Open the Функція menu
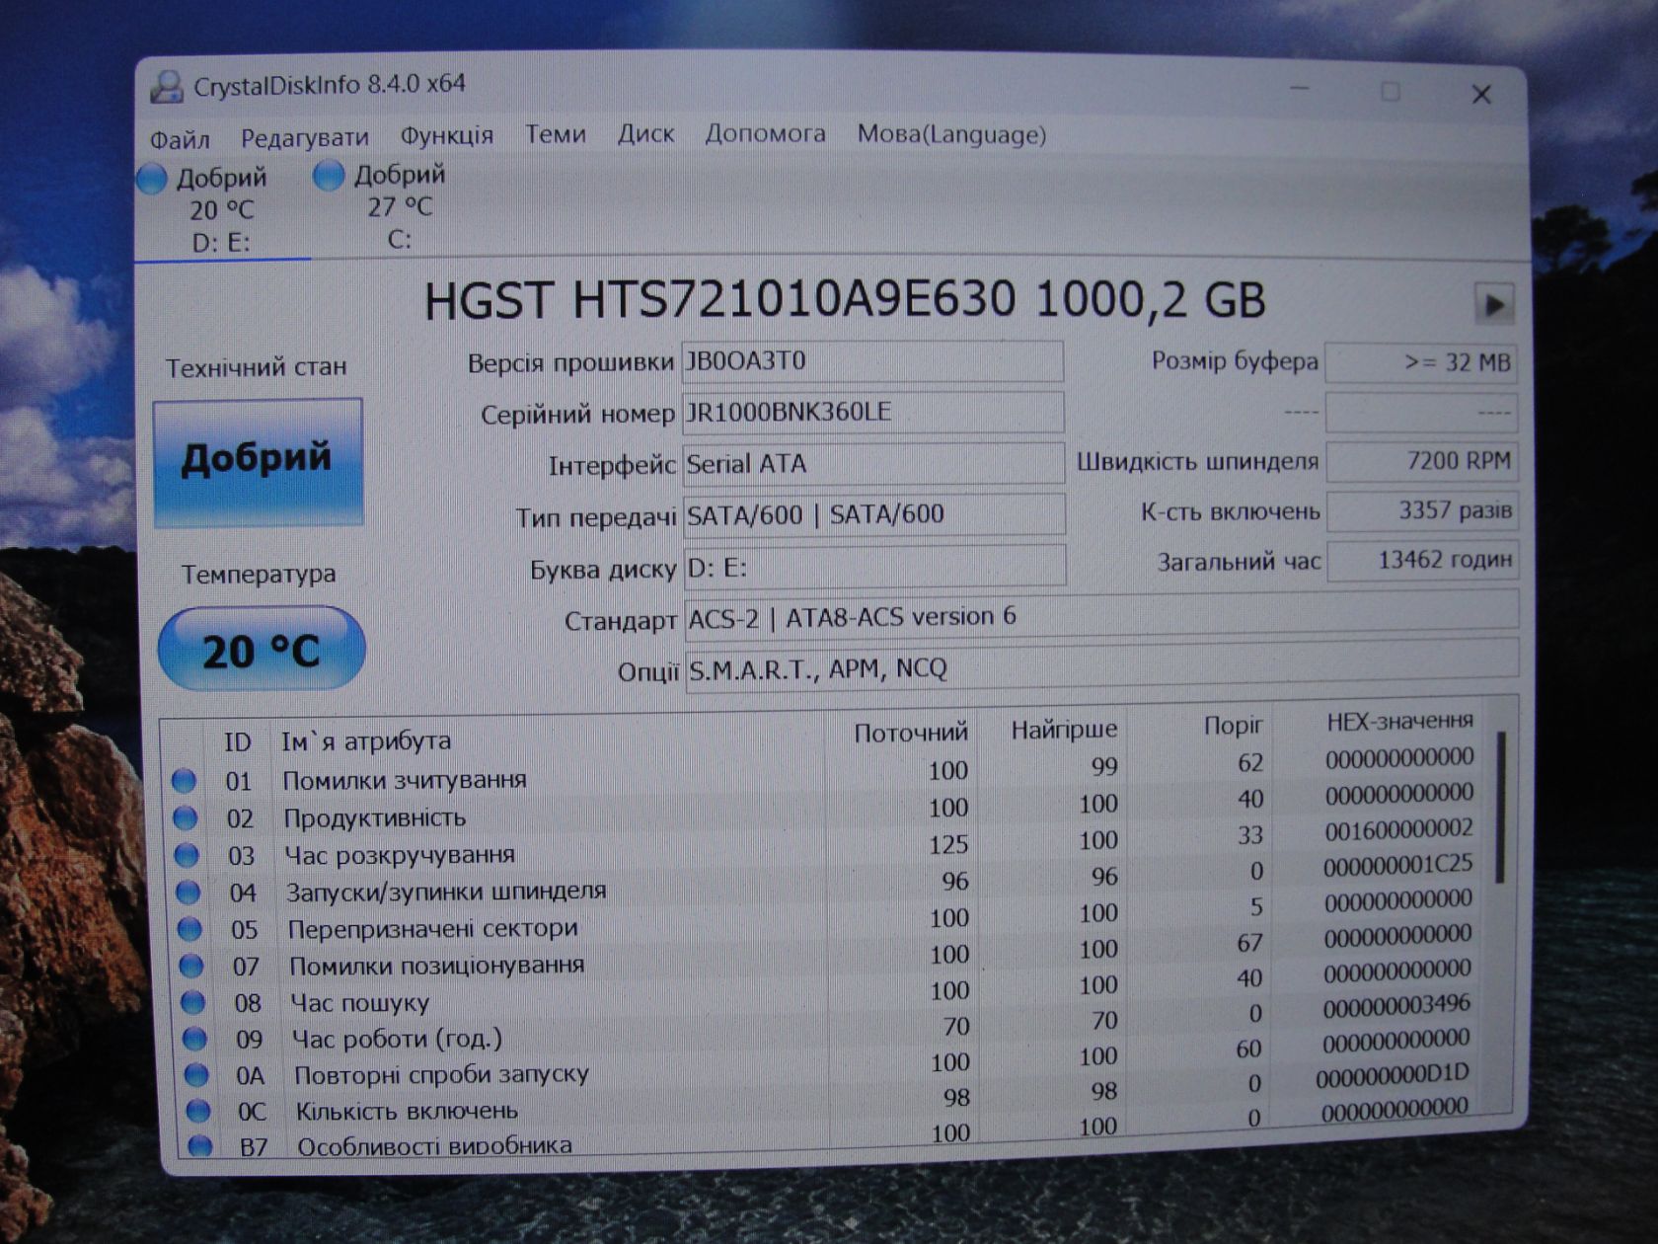The height and width of the screenshot is (1244, 1658). 446,135
